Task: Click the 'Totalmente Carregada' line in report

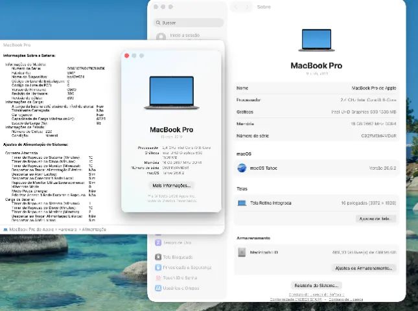Action: pos(57,110)
